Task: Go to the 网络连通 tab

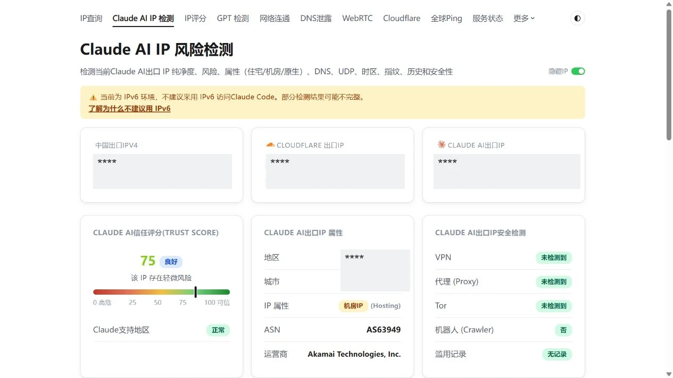Action: pos(275,19)
